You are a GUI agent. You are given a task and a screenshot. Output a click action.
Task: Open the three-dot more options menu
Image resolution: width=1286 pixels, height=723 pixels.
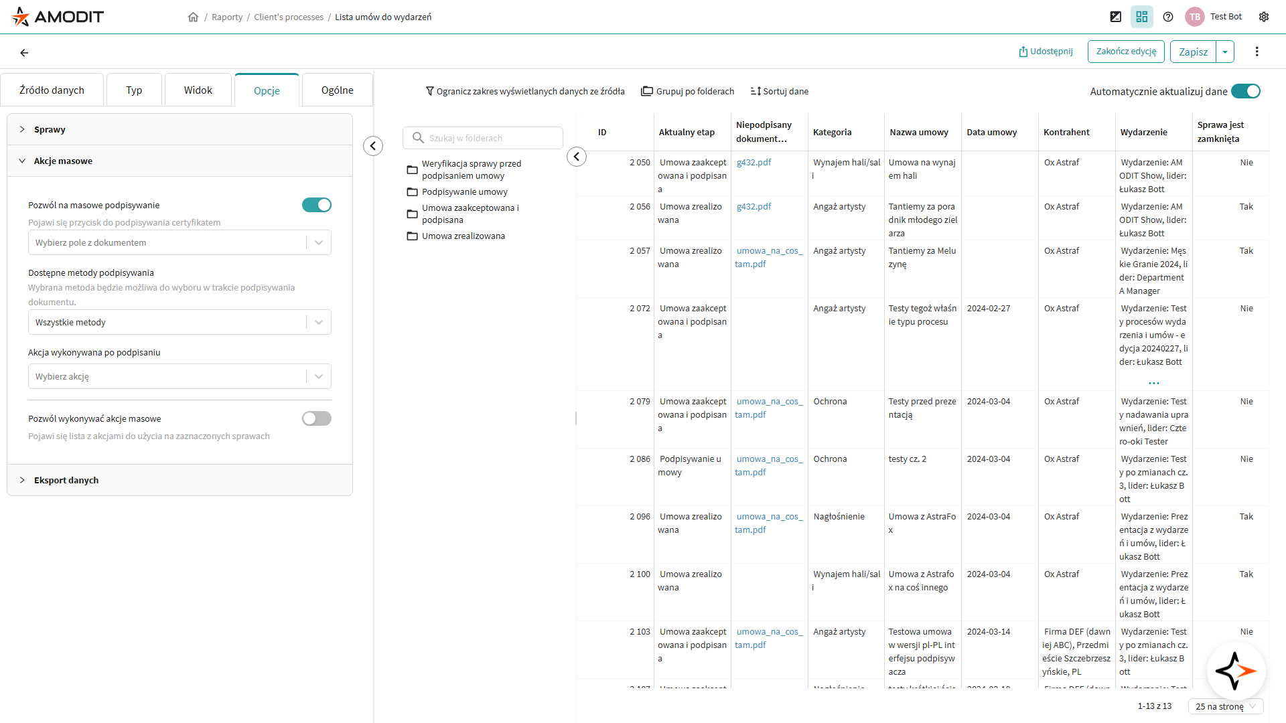point(1257,52)
